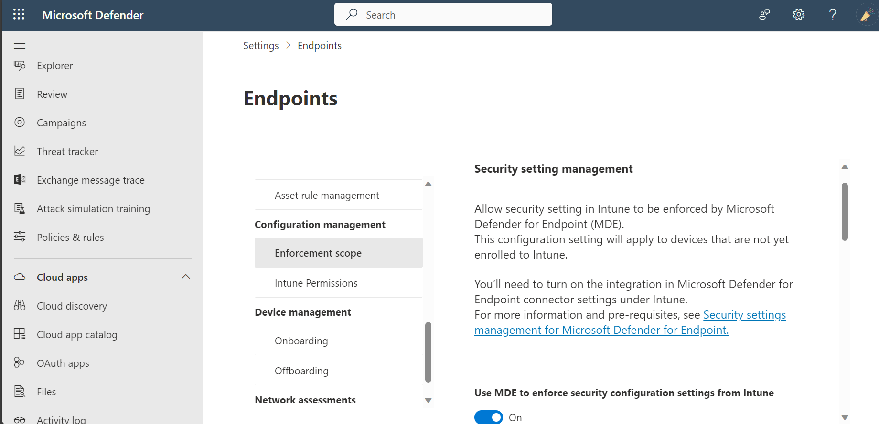Collapse the Cloud apps group
The height and width of the screenshot is (424, 879).
[186, 277]
